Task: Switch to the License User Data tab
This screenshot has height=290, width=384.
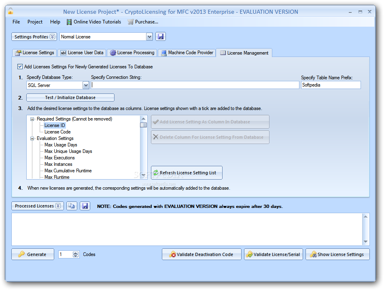Action: click(82, 53)
